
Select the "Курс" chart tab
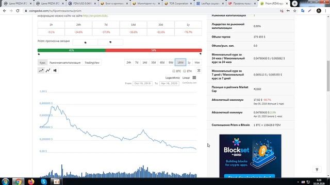coord(42,63)
